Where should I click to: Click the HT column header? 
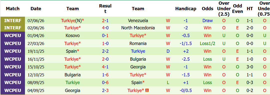coord(250,8)
